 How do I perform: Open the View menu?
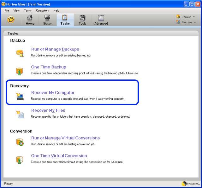pos(16,10)
